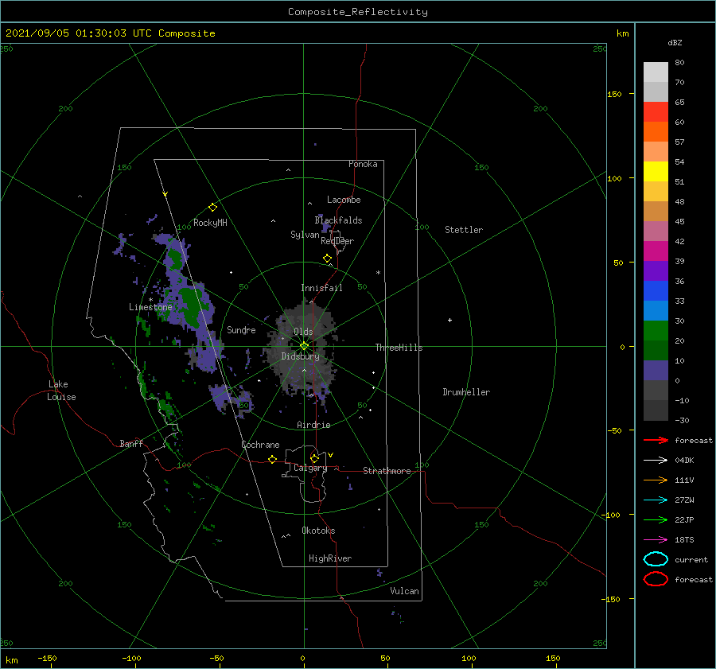Viewport: 716px width, 669px height.
Task: Click the Vulcan label
Action: coord(404,591)
